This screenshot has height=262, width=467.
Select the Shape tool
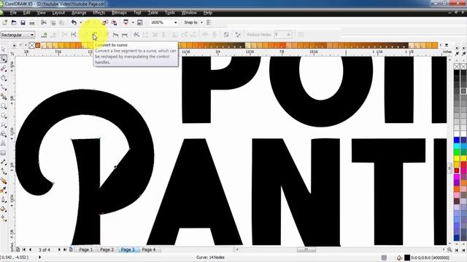coord(3,59)
